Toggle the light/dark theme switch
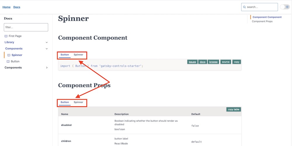The width and height of the screenshot is (292, 146). click(x=285, y=7)
